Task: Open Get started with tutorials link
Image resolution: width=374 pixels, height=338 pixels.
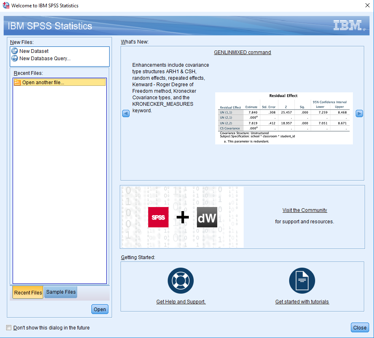Action: pyautogui.click(x=302, y=302)
